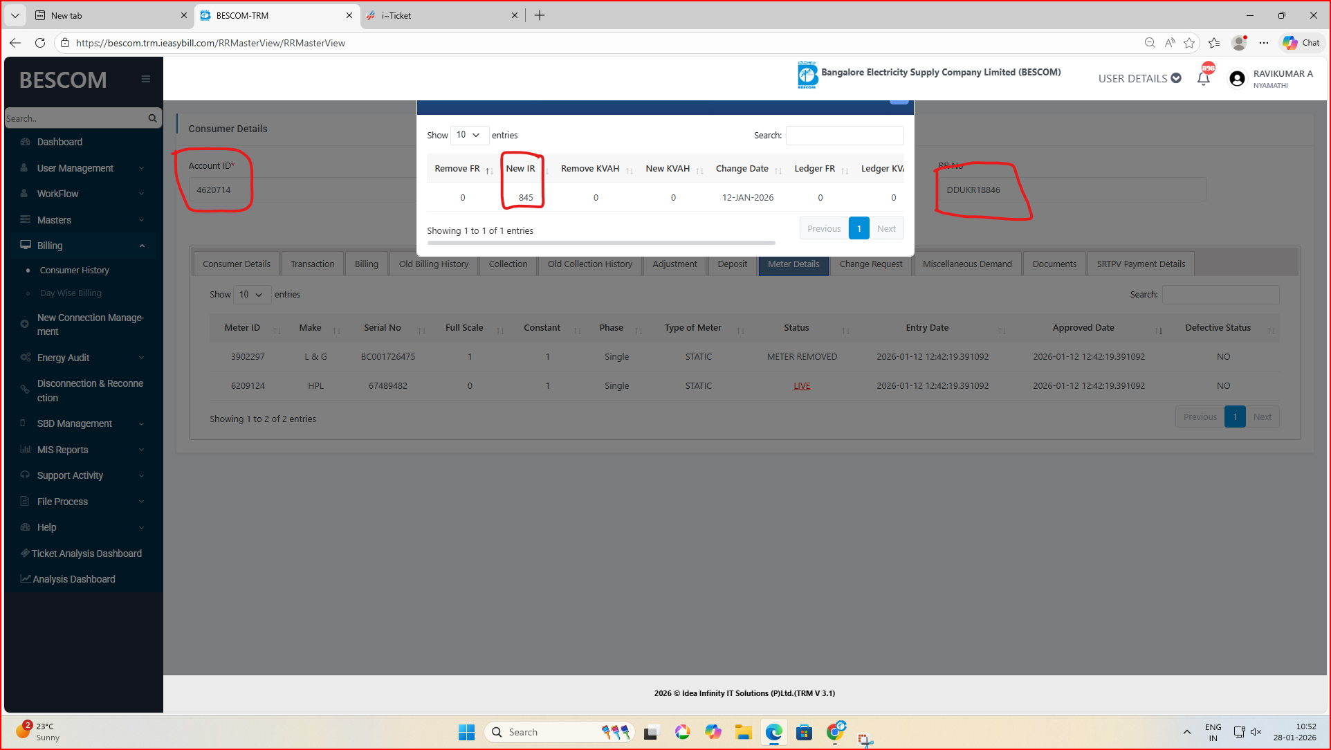Click the user profile avatar icon
1331x750 pixels.
pyautogui.click(x=1237, y=79)
